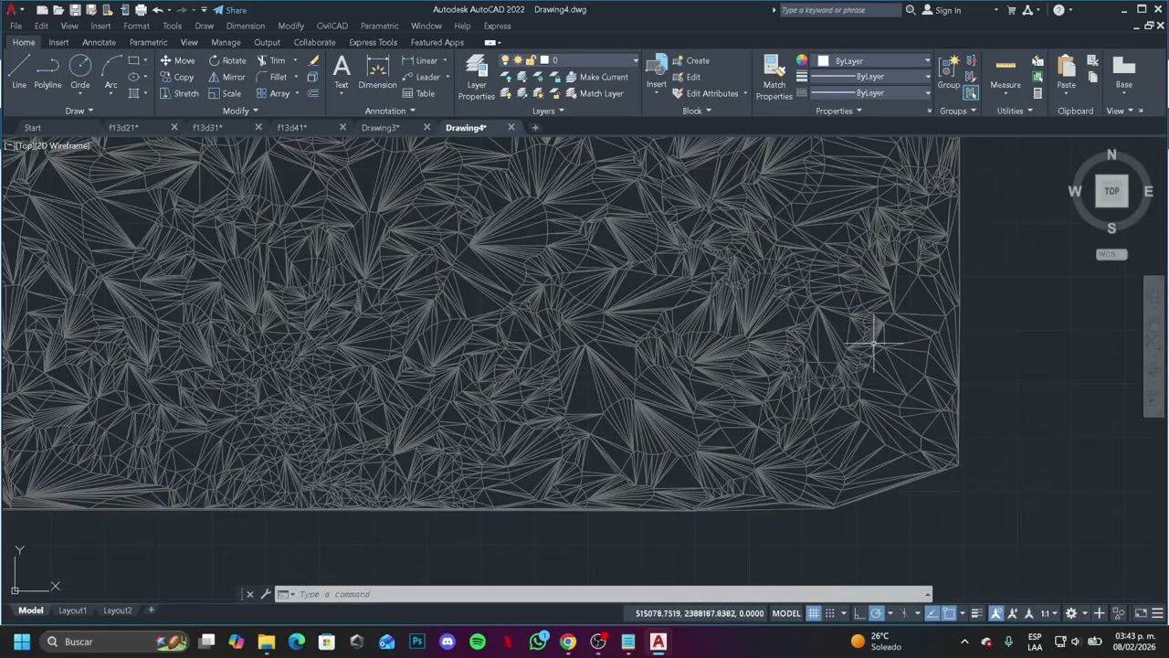Select the Polyline tool
Image resolution: width=1169 pixels, height=658 pixels.
pyautogui.click(x=47, y=71)
